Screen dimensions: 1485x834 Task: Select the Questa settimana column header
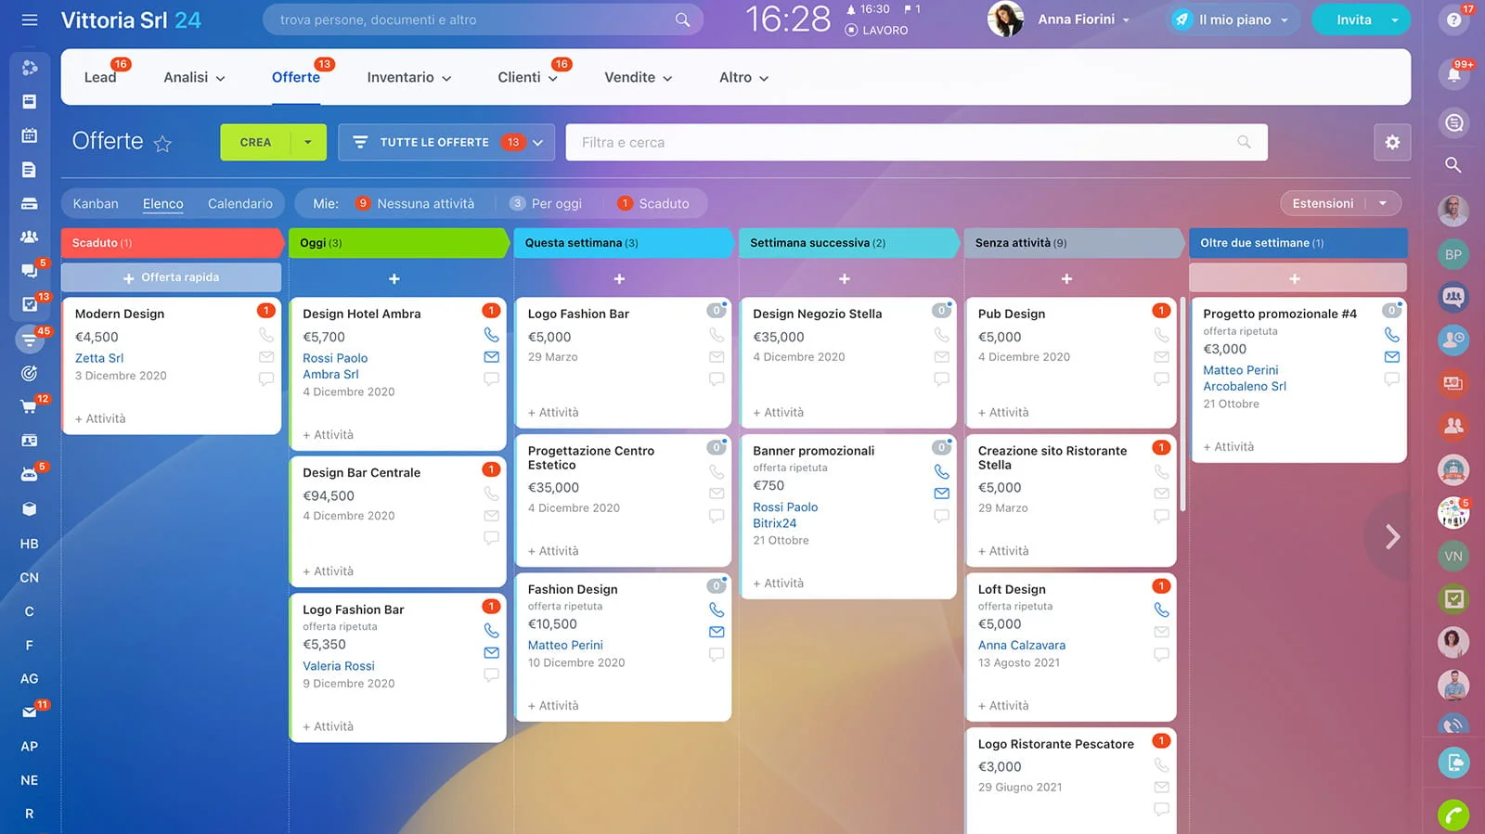pos(622,243)
